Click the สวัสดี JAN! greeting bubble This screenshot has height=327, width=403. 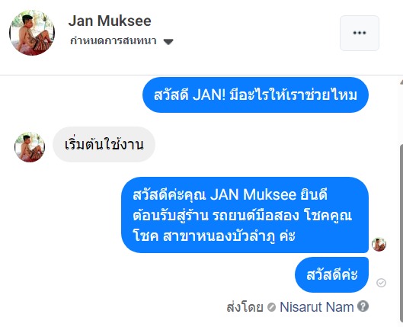(x=255, y=95)
